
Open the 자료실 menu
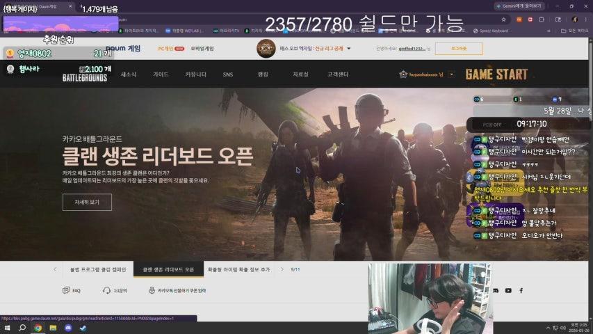[x=300, y=74]
